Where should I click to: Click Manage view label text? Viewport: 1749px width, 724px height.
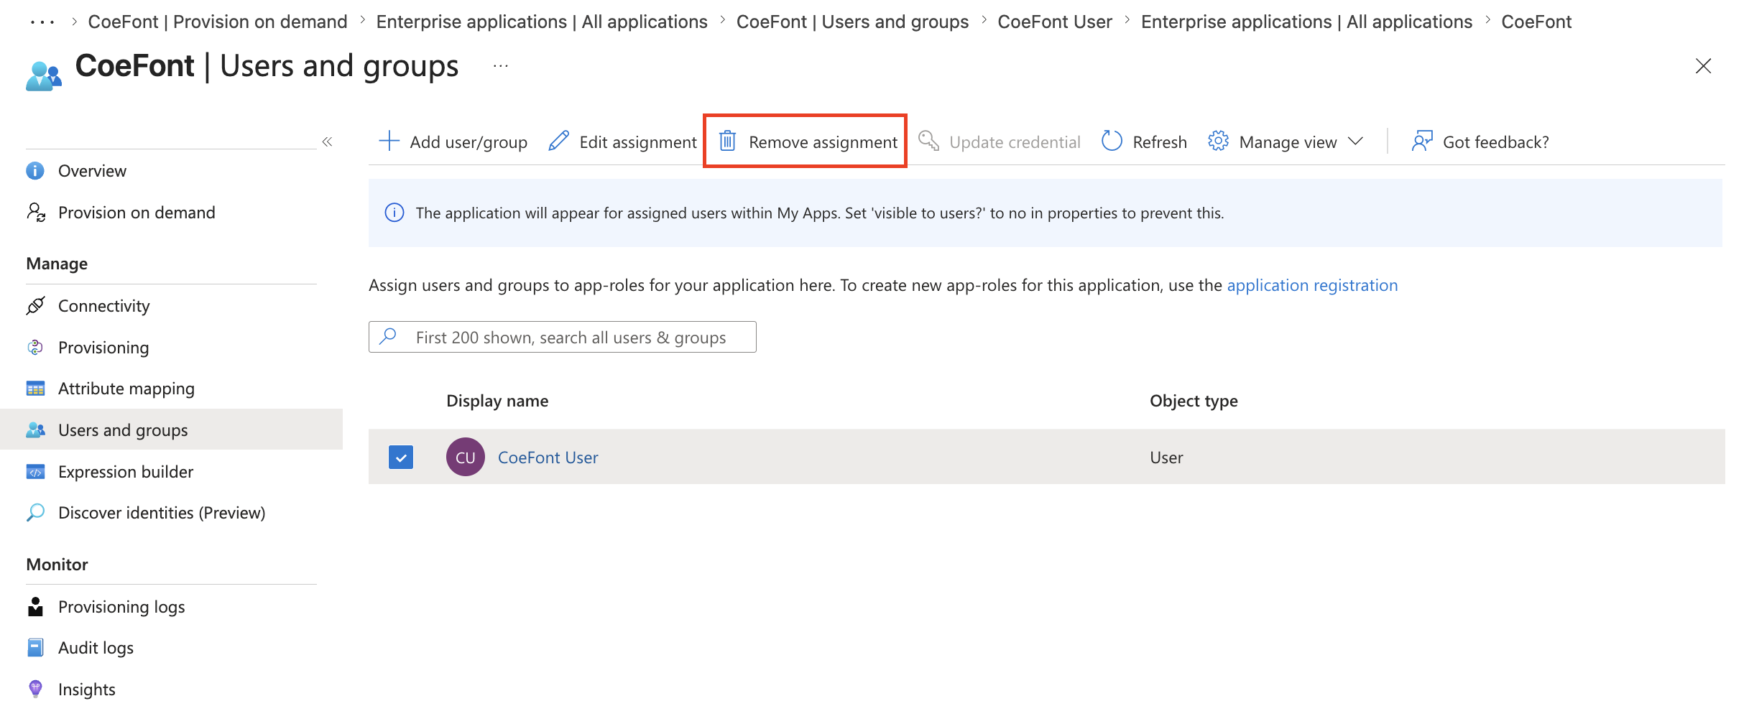1288,142
